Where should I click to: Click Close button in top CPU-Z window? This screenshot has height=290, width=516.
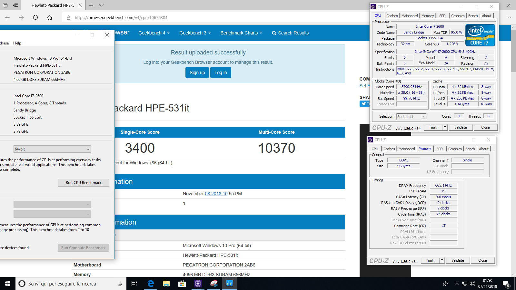[485, 127]
